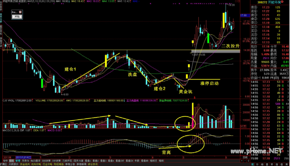Click the 开始 button in small dialog

17,17
